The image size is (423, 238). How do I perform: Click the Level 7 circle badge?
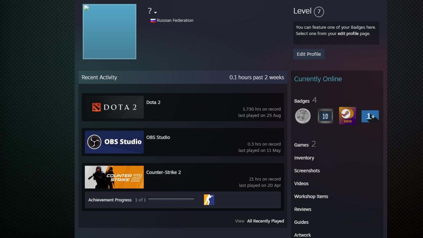(319, 12)
